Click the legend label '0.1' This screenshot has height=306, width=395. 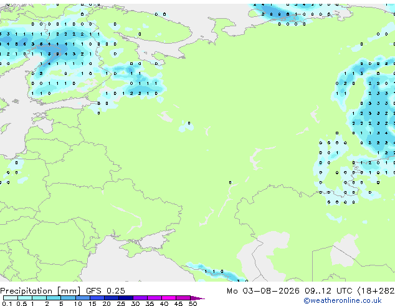click(x=7, y=304)
